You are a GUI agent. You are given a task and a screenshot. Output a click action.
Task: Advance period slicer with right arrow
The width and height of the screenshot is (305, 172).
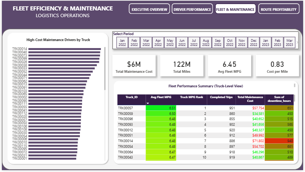[297, 43]
